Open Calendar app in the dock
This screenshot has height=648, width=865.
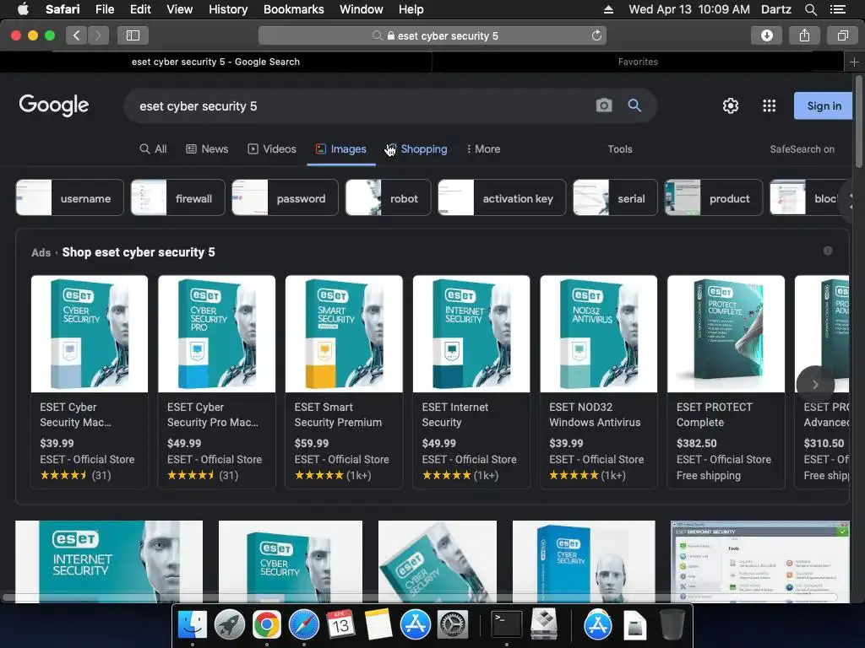340,625
